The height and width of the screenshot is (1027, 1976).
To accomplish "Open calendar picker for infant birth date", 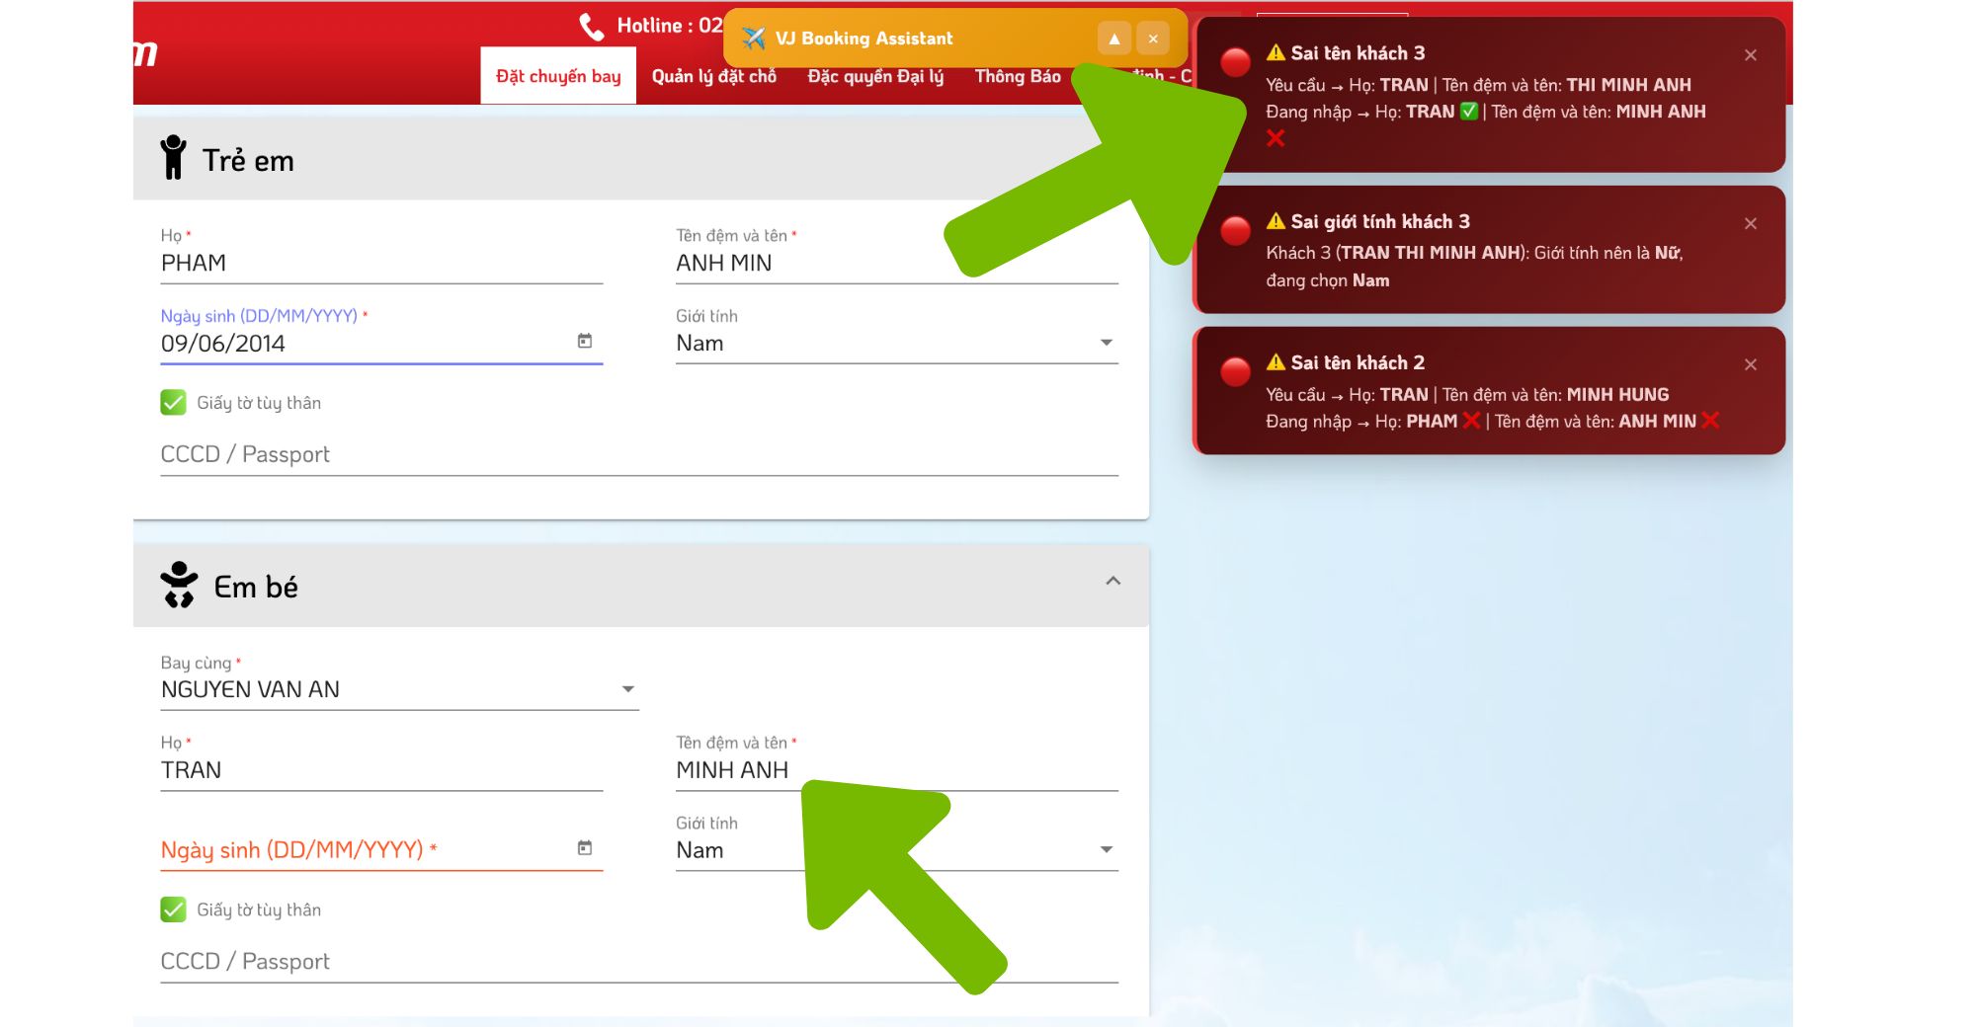I will [585, 848].
